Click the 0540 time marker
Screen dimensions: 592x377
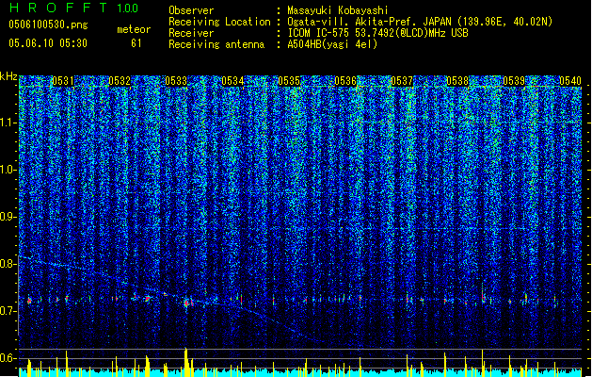click(x=570, y=82)
